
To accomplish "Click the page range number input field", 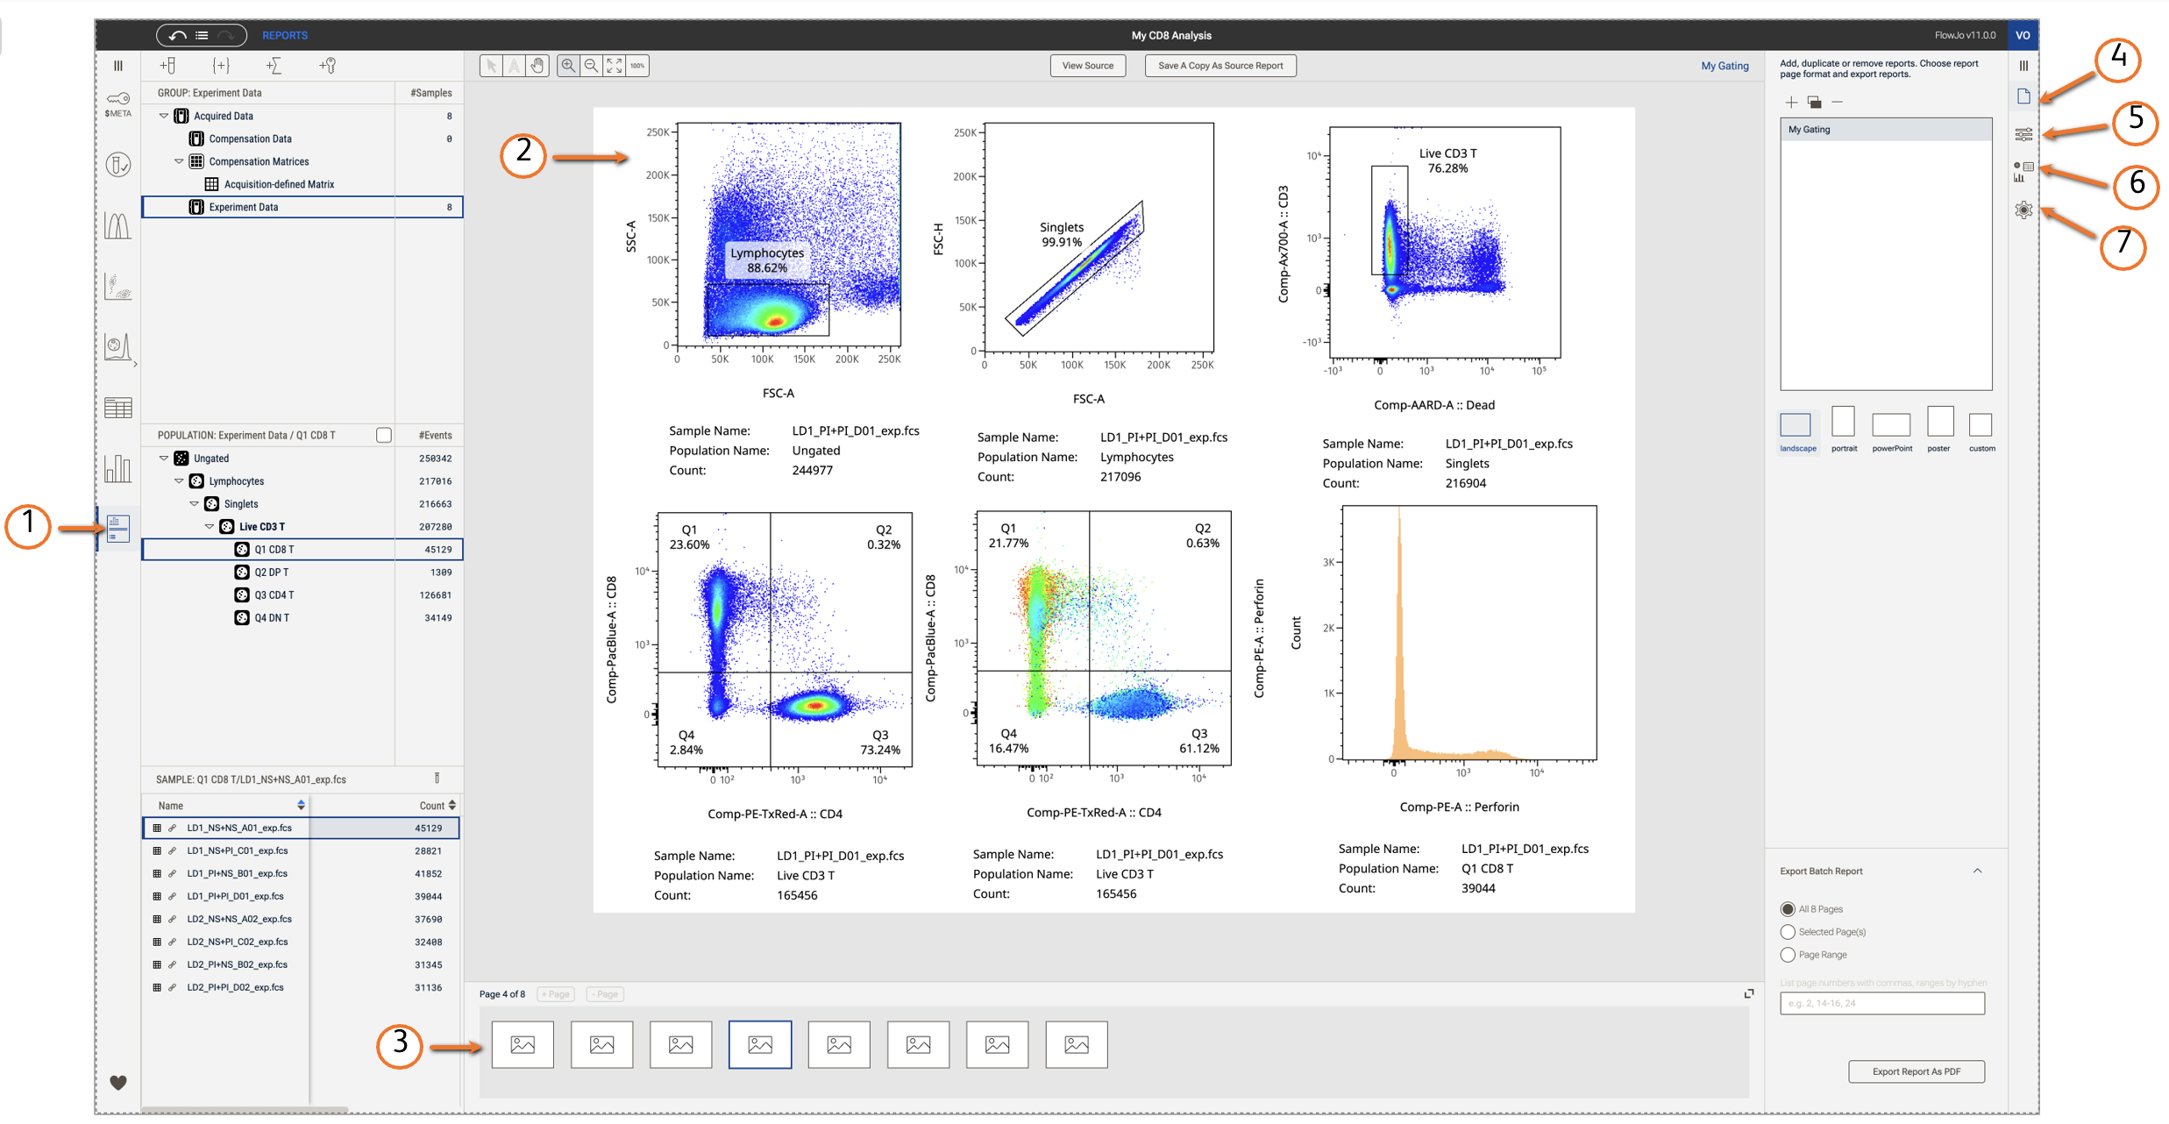I will point(1881,1003).
